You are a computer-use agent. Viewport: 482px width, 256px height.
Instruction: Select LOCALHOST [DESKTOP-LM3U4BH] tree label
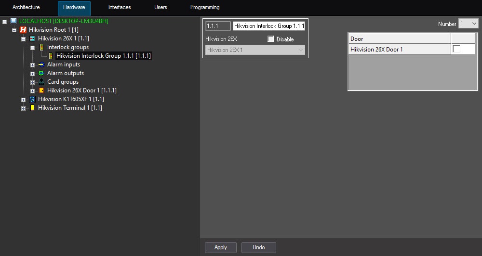64,21
